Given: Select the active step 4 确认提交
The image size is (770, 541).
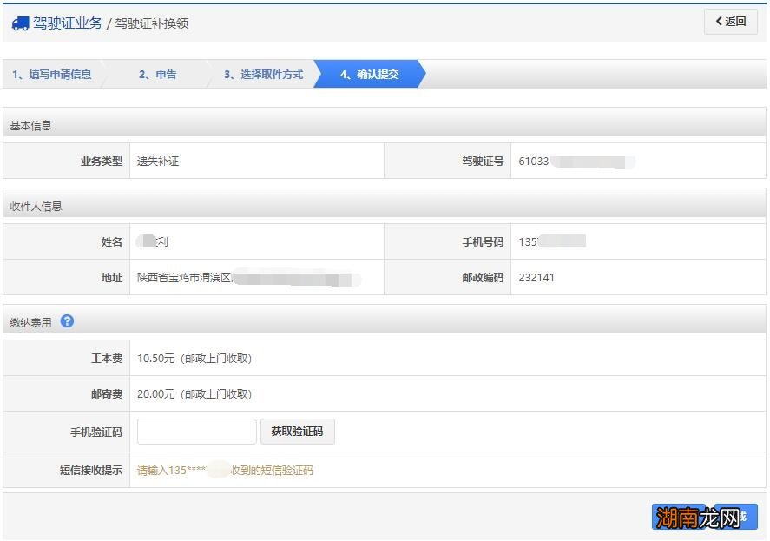Looking at the screenshot, I should (x=367, y=74).
